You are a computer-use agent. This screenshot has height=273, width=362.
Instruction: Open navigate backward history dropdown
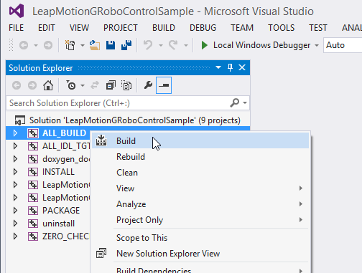coord(36,45)
